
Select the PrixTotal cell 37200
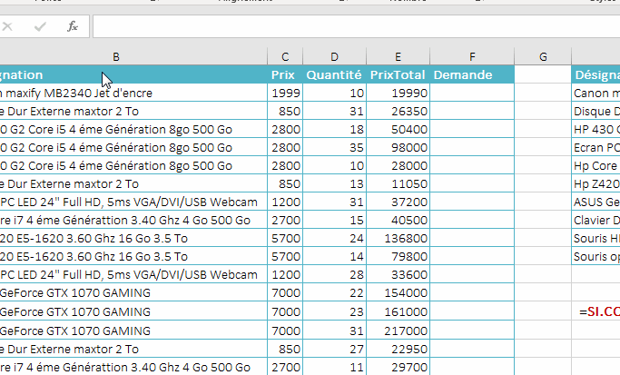(x=398, y=202)
